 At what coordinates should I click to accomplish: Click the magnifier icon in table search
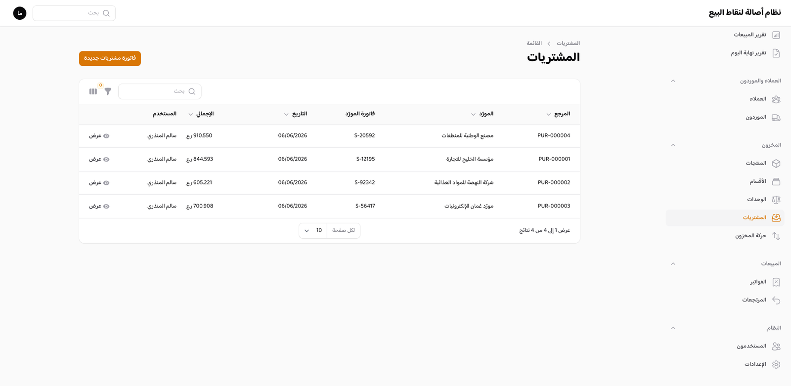coord(192,91)
